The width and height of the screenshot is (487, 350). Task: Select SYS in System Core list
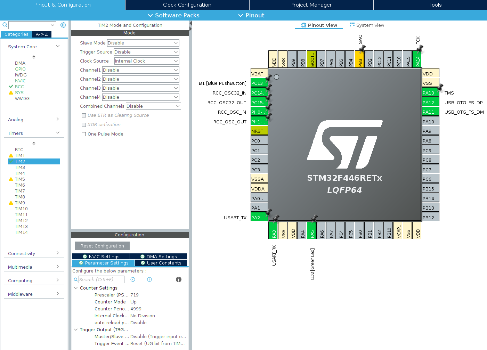[x=19, y=92]
